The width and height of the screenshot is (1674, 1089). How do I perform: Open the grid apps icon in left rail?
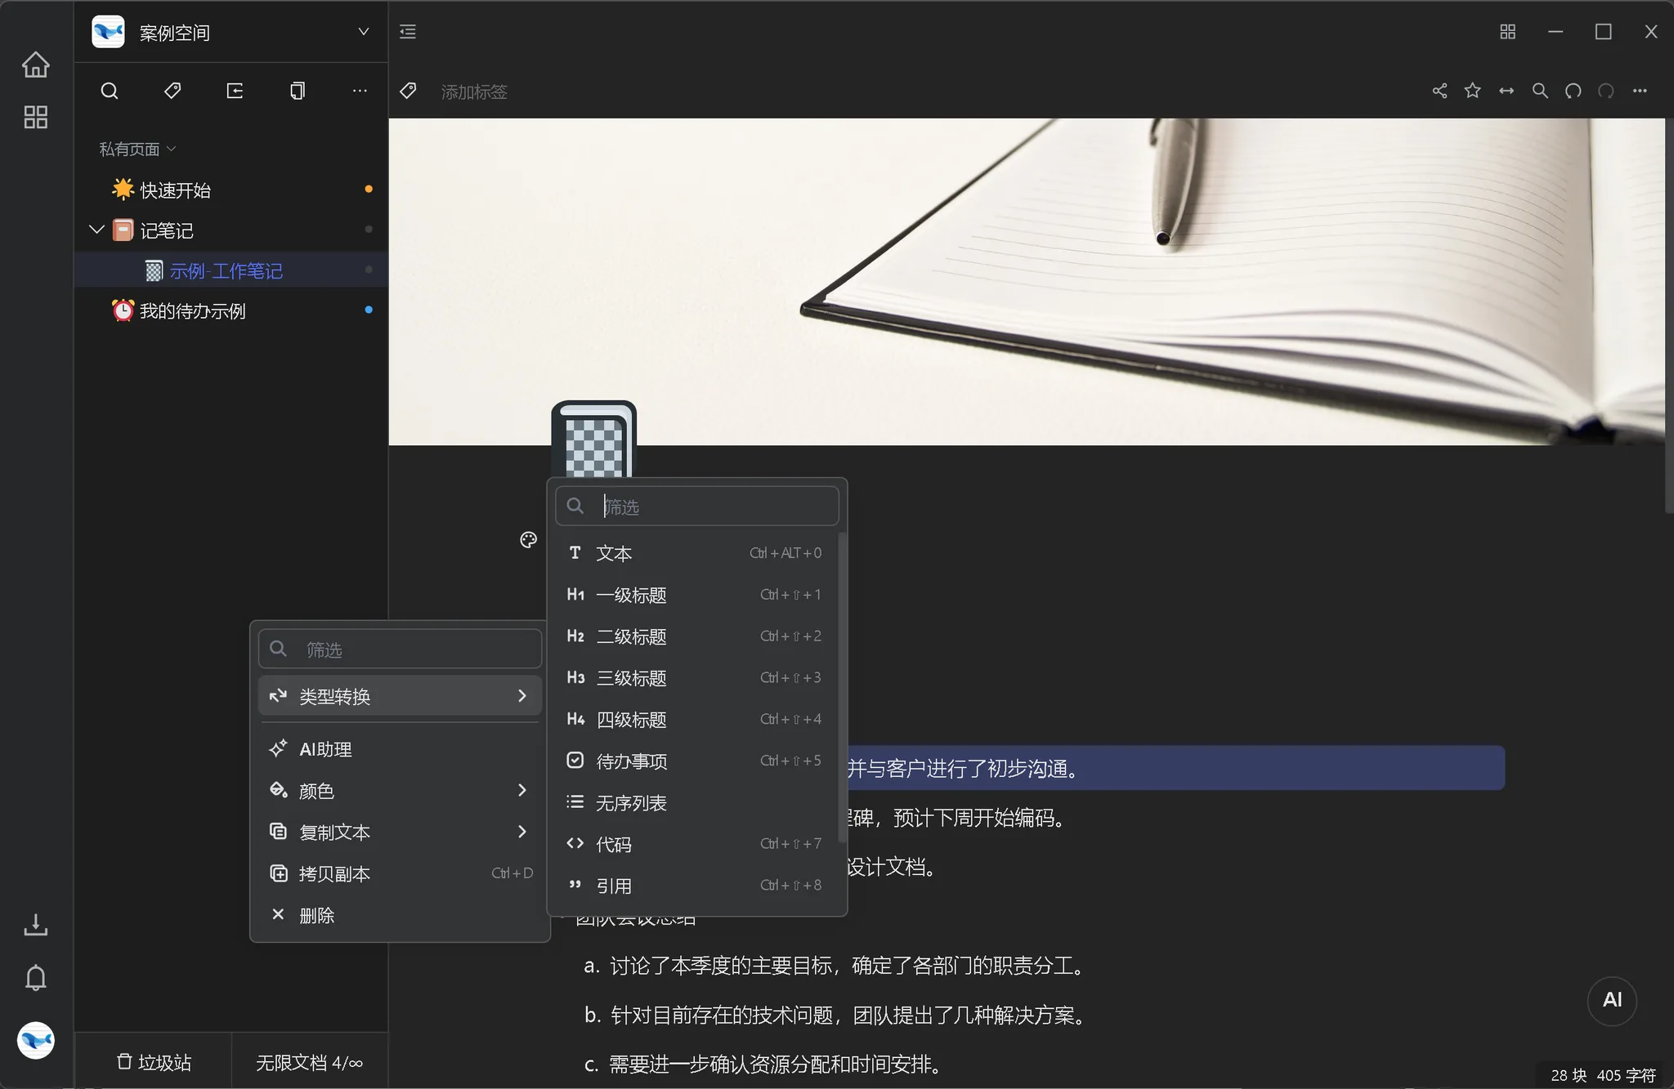coord(35,117)
